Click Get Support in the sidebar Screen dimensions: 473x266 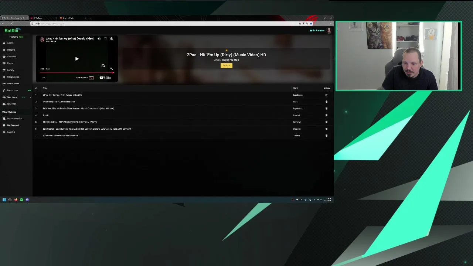(x=13, y=125)
